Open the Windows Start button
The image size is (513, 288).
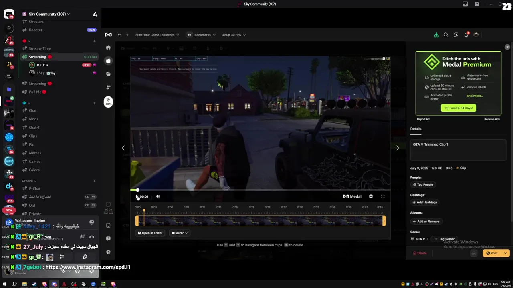click(5, 284)
